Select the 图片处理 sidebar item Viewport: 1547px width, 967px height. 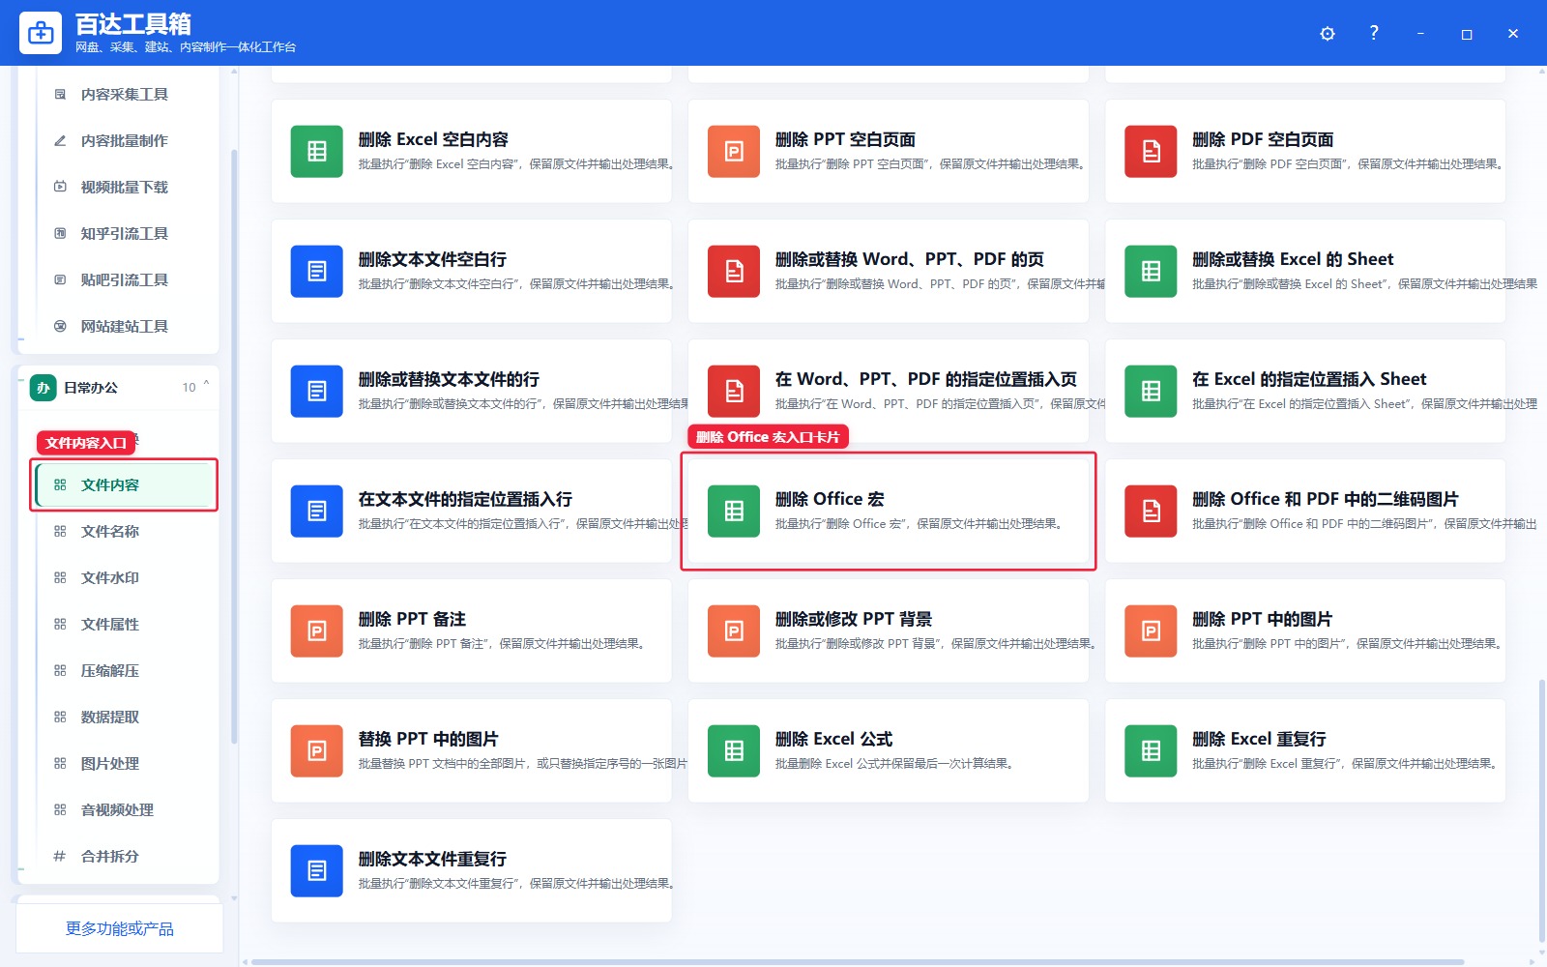click(125, 764)
